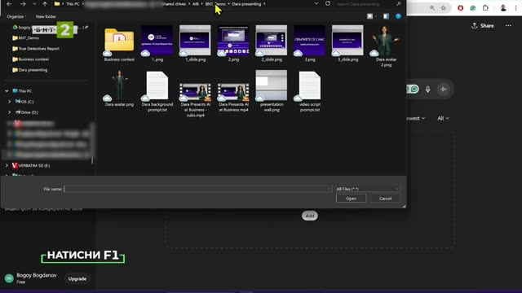Open the Organize menu
The width and height of the screenshot is (522, 293).
click(x=16, y=16)
